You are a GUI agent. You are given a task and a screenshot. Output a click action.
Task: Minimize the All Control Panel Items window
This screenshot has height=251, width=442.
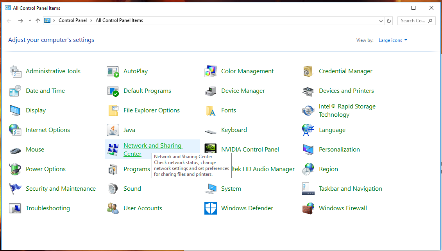(x=396, y=8)
